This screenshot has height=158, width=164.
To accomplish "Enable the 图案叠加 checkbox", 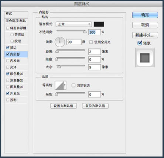I will 7,87.
